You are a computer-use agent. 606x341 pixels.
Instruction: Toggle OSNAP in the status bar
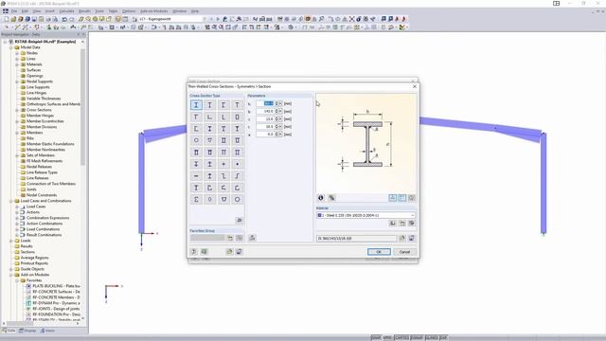pyautogui.click(x=417, y=338)
